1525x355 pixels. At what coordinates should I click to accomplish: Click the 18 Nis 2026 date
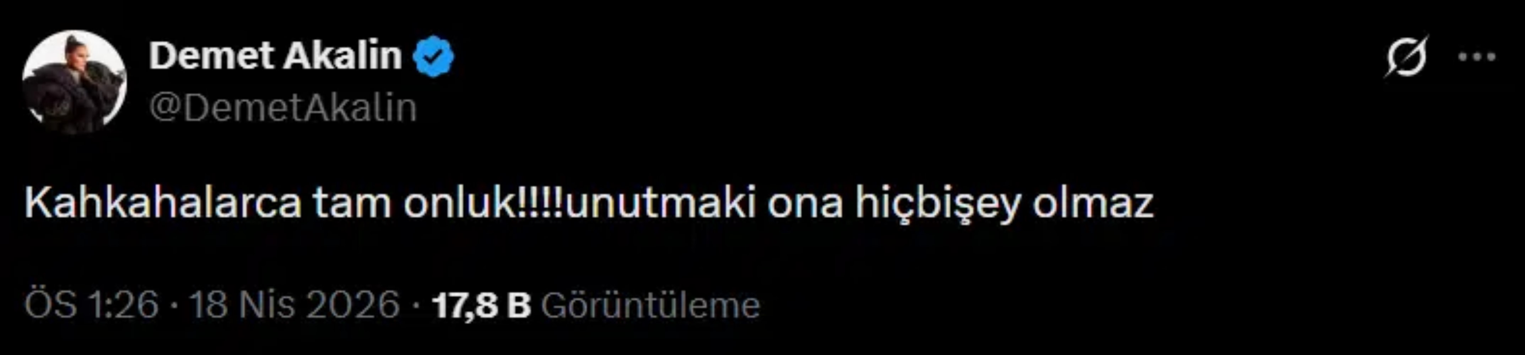[x=294, y=305]
